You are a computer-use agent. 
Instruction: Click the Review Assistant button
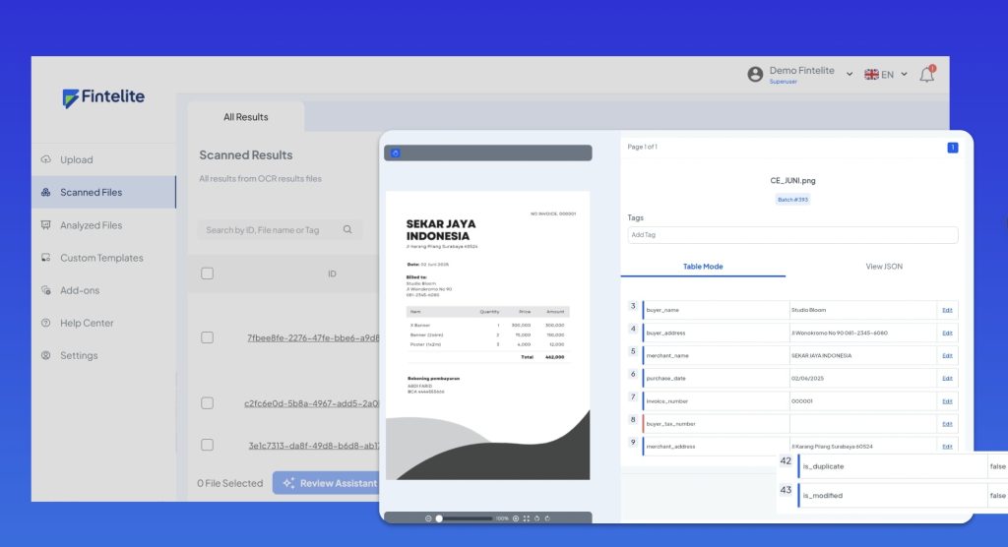(328, 483)
